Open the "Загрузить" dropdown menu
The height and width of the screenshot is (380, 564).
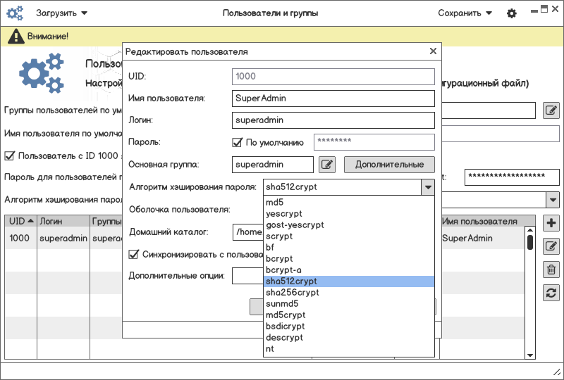pyautogui.click(x=62, y=13)
